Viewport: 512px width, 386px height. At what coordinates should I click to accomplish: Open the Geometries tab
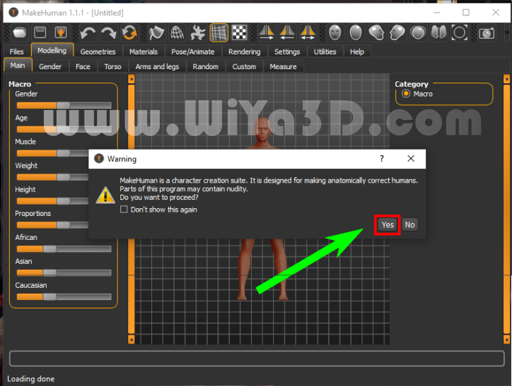tap(98, 52)
